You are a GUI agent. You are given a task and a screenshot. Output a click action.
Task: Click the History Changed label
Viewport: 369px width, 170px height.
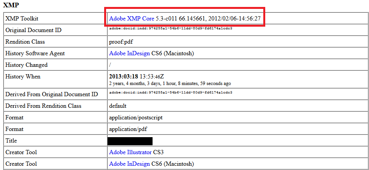tap(26, 65)
